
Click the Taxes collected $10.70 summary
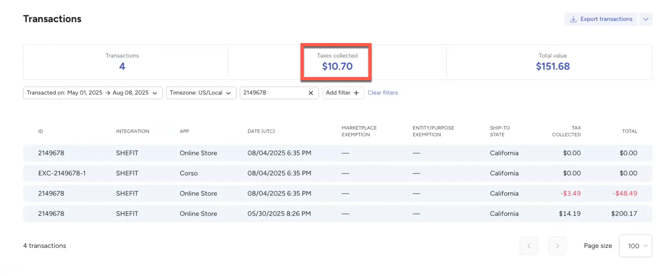coord(337,62)
